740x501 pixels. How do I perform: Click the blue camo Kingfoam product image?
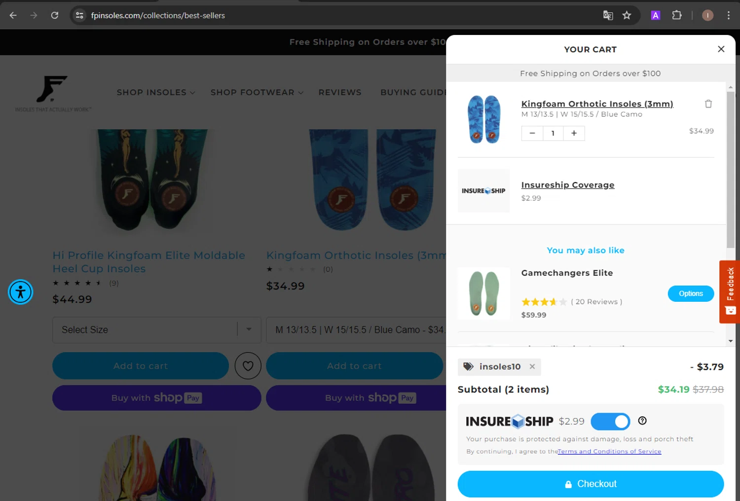click(x=372, y=180)
